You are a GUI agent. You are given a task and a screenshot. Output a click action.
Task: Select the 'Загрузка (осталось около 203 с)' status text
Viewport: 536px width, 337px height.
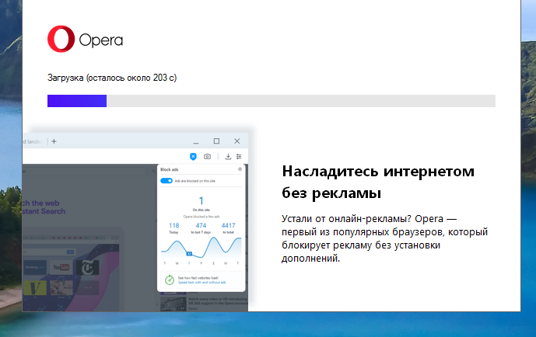(112, 78)
